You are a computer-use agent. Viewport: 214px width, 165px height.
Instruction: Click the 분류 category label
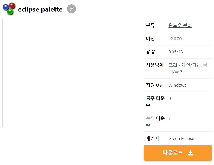click(150, 25)
